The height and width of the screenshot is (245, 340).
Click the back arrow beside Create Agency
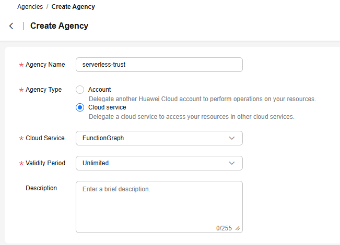click(x=11, y=26)
